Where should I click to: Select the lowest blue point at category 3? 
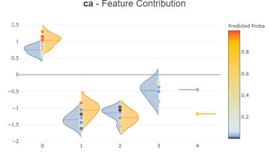[x=158, y=102]
